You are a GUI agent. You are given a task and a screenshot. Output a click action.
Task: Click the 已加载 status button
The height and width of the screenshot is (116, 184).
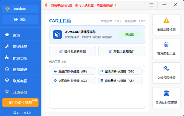(129, 34)
